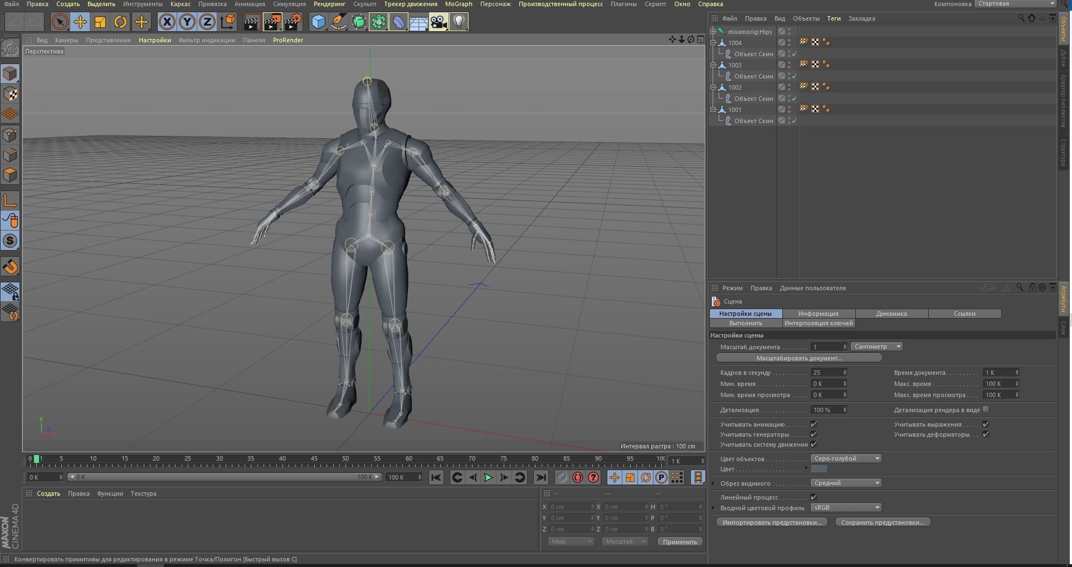The height and width of the screenshot is (567, 1072).
Task: Render the active view clapperboard icon
Action: (x=252, y=22)
